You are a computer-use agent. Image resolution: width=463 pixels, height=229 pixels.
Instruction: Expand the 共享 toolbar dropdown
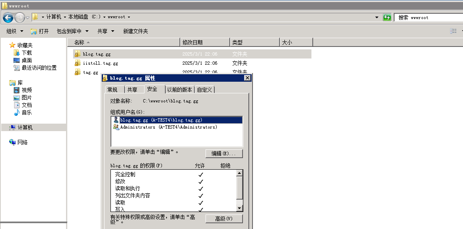tap(105, 31)
